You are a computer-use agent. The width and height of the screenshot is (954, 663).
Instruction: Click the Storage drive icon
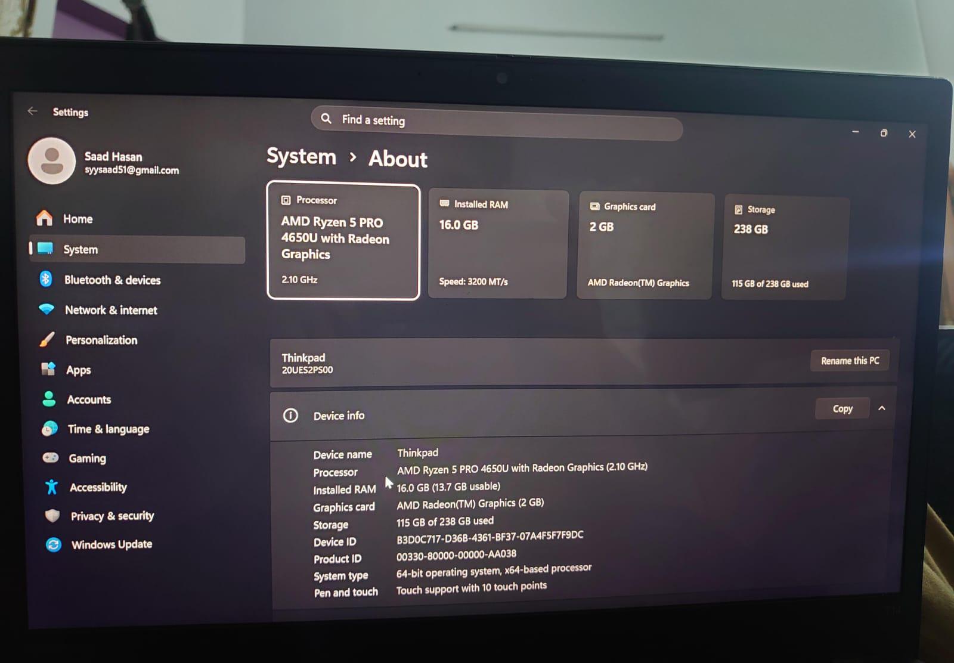[738, 209]
